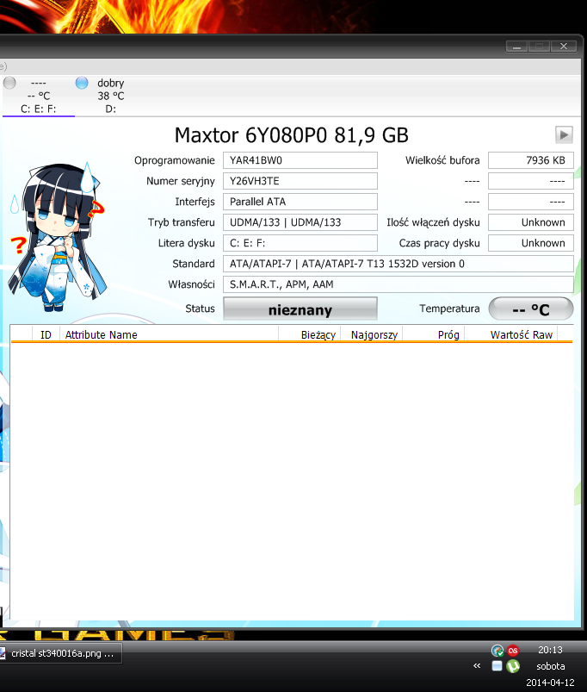Click the transfer mode field UDMA/133
587x692 pixels.
tap(300, 222)
